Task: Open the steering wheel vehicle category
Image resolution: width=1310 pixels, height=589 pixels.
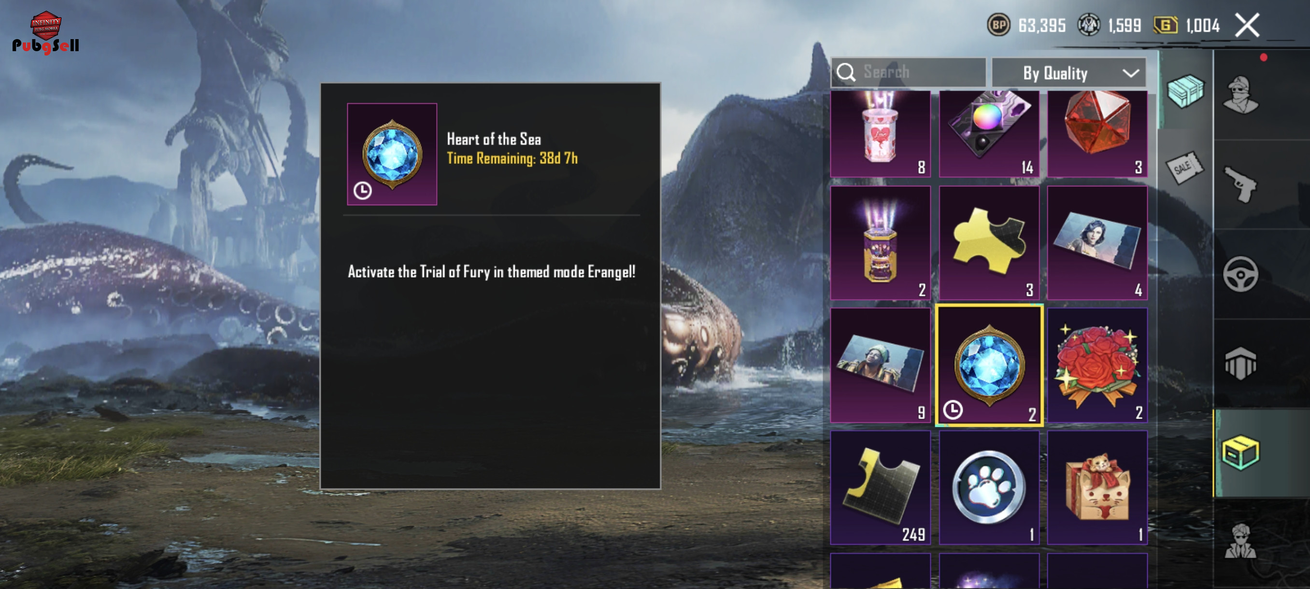Action: (x=1241, y=274)
